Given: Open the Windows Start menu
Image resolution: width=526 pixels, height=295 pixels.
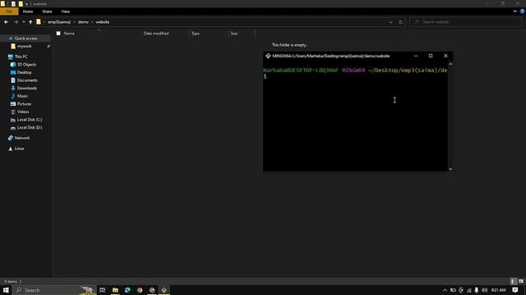Looking at the screenshot, I should [6, 290].
